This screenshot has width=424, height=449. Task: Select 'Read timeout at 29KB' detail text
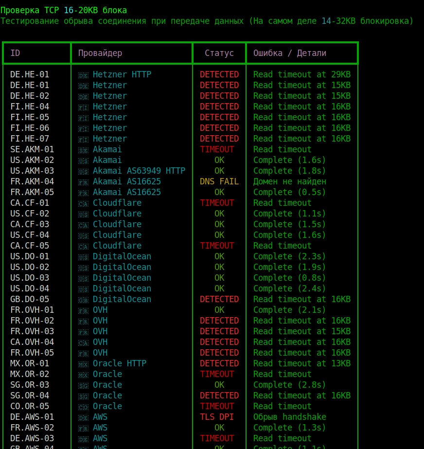302,74
